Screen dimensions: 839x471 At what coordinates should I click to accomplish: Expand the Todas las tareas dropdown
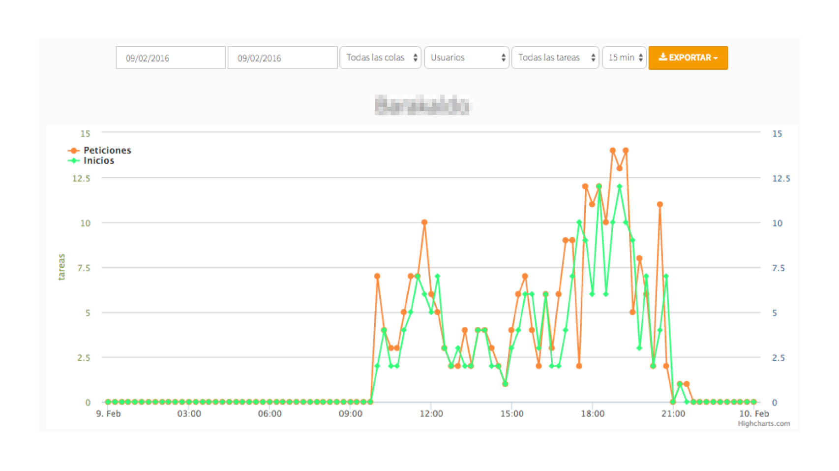554,58
